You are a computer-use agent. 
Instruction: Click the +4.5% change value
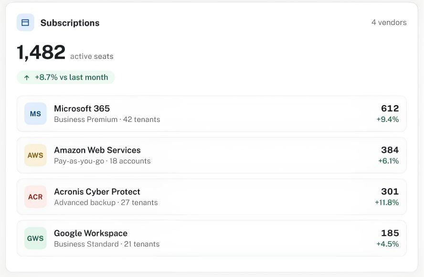[388, 244]
